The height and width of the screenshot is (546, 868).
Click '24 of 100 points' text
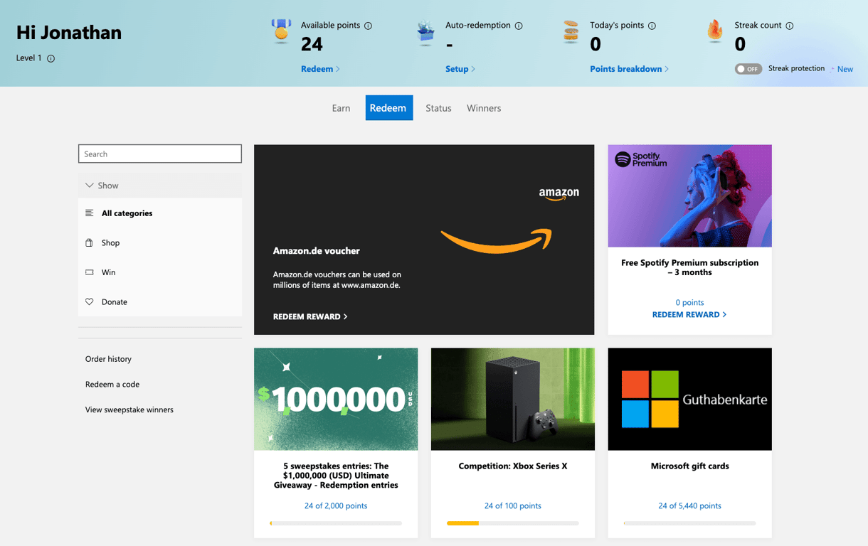pos(513,506)
